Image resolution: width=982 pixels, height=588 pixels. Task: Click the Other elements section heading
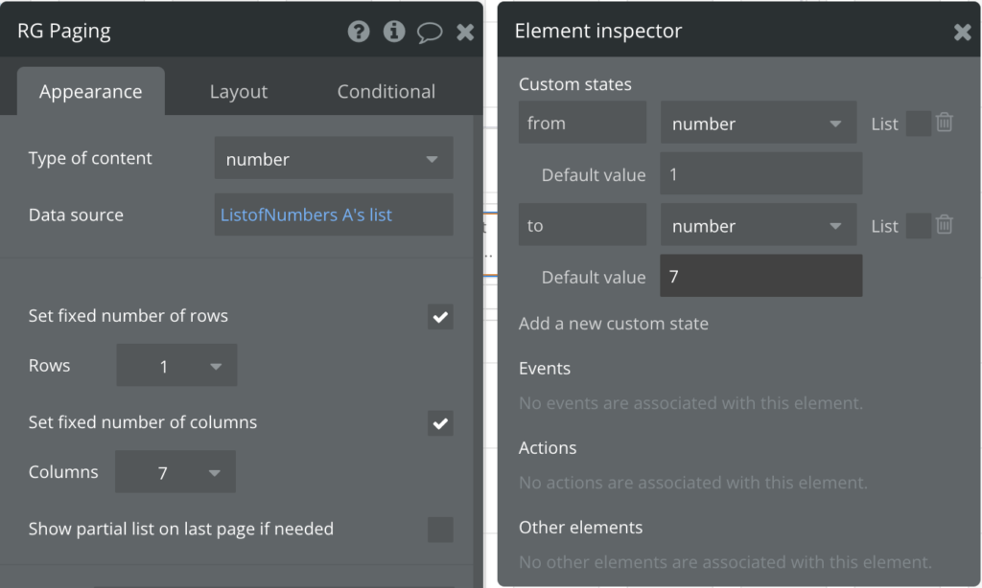coord(580,527)
